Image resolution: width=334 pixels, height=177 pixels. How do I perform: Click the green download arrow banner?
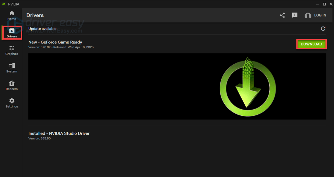tap(247, 86)
